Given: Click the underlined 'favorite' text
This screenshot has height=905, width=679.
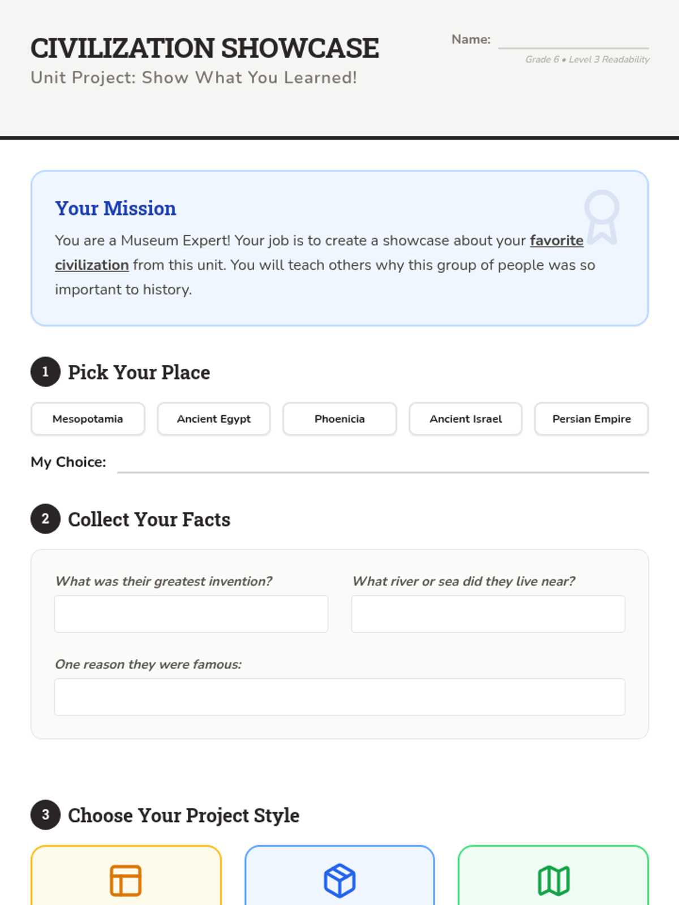Looking at the screenshot, I should [556, 241].
